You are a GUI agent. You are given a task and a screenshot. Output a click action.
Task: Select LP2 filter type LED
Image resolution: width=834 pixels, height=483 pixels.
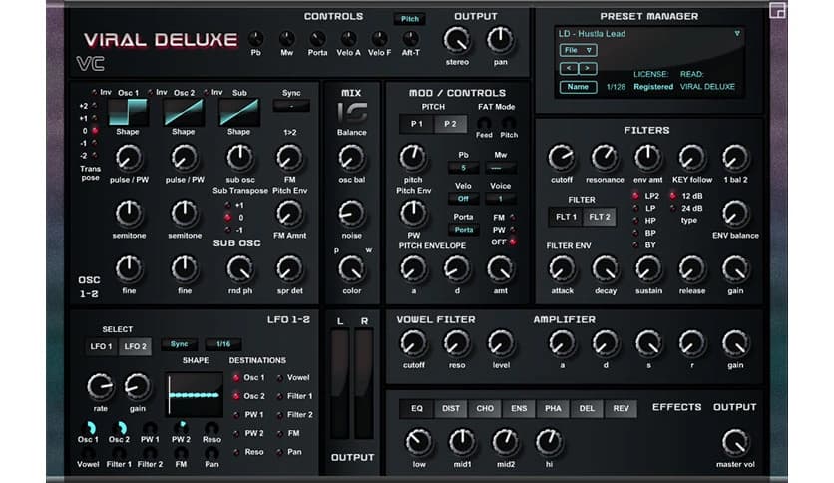[635, 196]
